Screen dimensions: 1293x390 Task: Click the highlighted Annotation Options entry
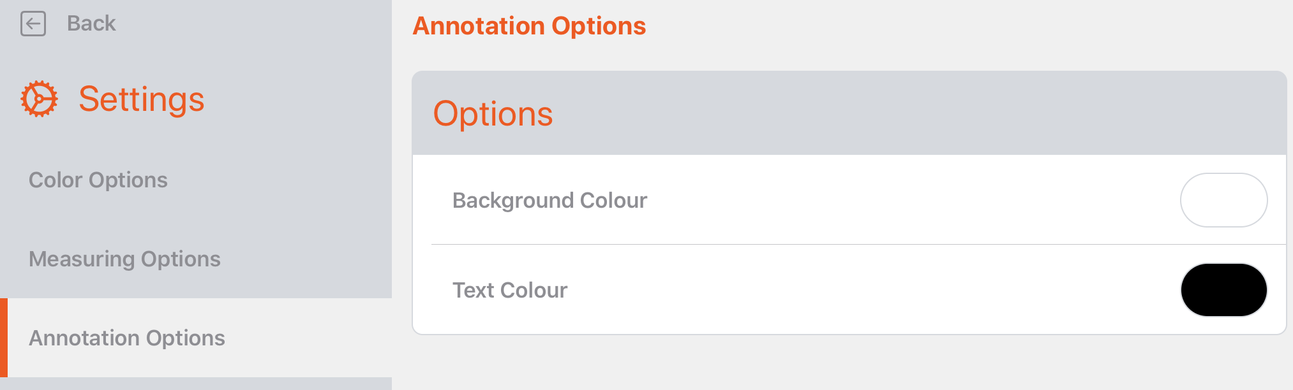126,338
